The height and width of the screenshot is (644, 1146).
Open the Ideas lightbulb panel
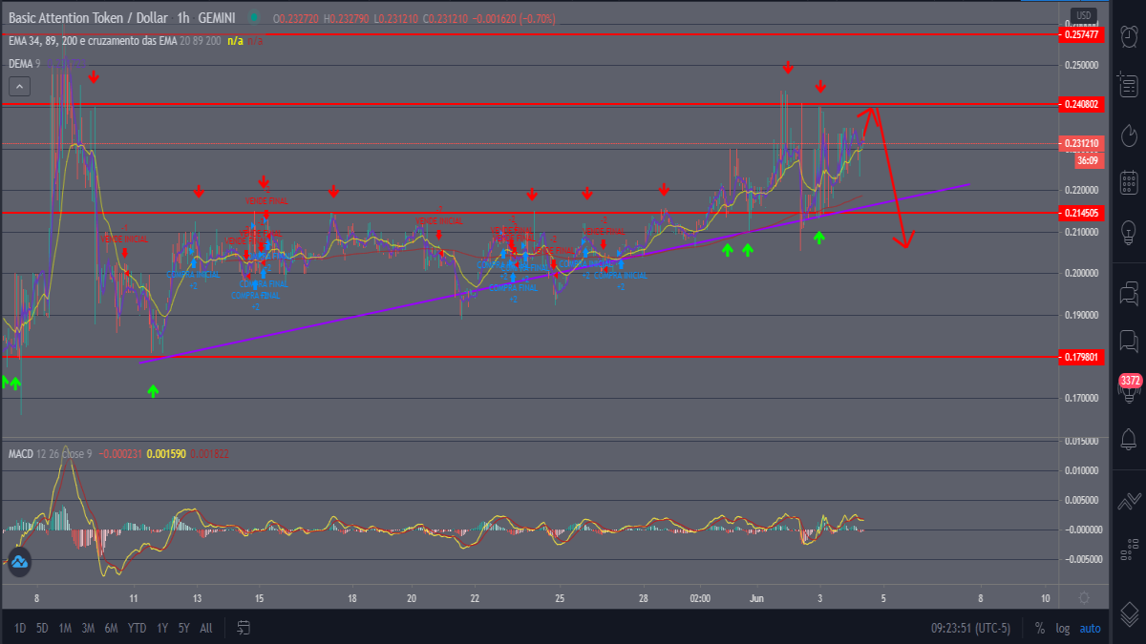click(1129, 232)
